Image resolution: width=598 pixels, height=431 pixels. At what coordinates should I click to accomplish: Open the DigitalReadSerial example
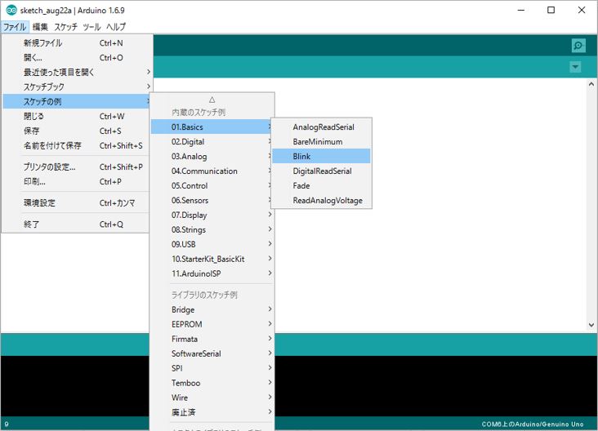321,171
